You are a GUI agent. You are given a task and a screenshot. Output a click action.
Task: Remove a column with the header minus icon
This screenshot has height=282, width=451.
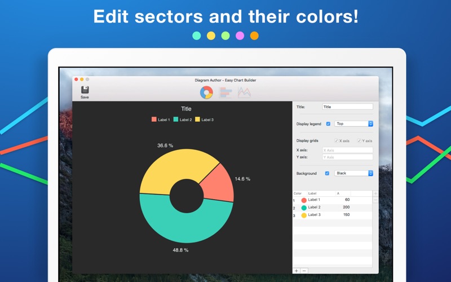tap(375, 200)
